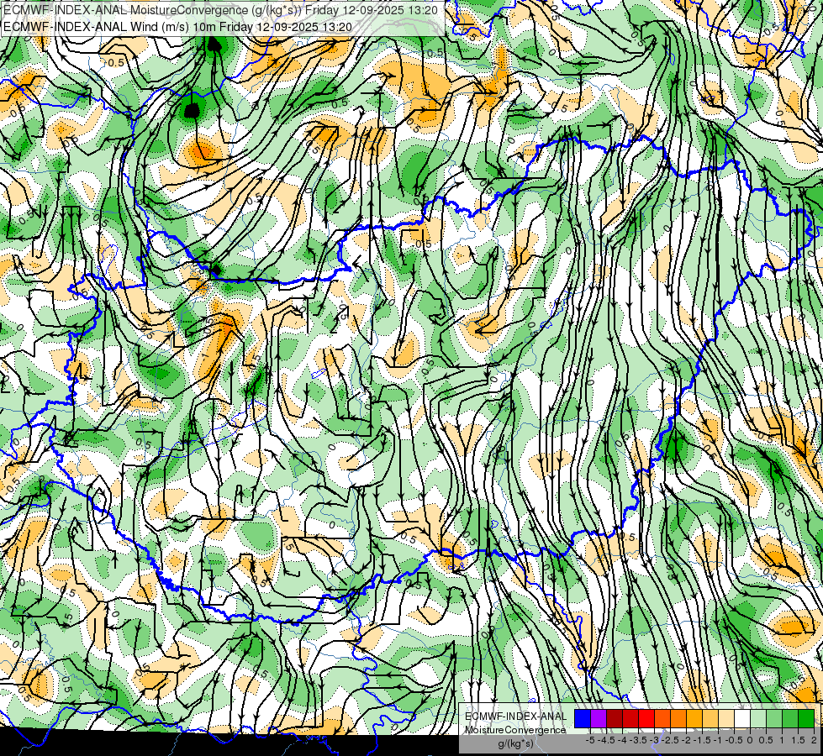Viewport: 823px width, 756px height.
Task: Click the legend label 'ECMWF-INDEX-ANAL'
Action: [x=516, y=717]
